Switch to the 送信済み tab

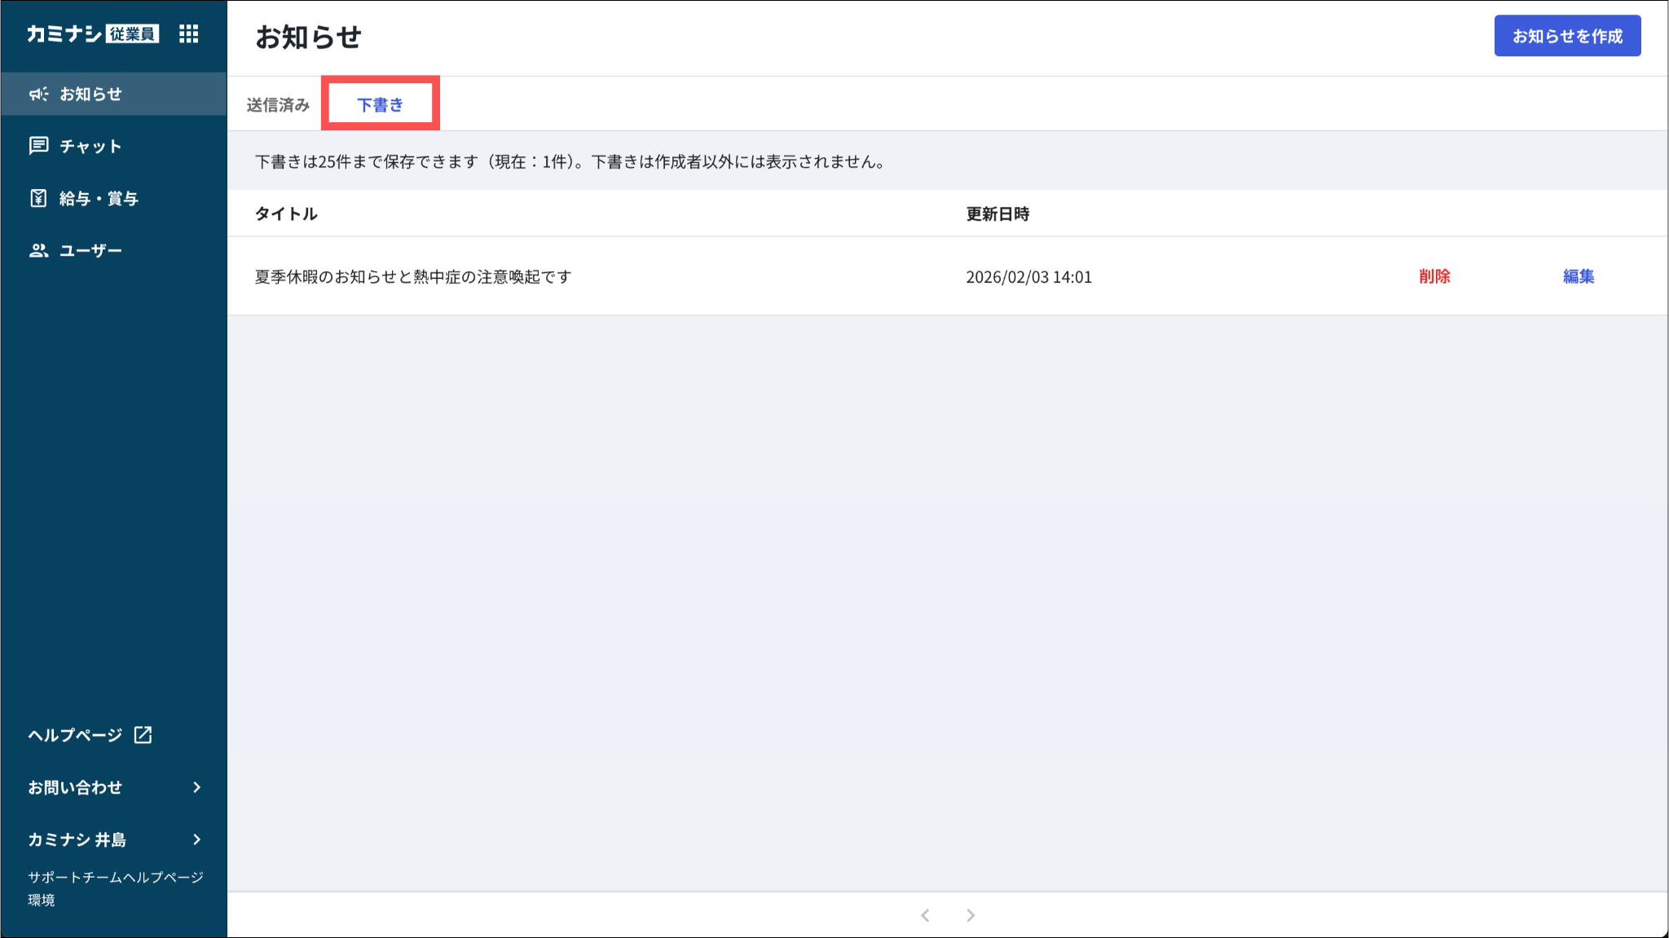pyautogui.click(x=278, y=105)
